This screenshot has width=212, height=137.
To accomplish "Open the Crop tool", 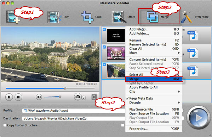I will [x=91, y=17].
